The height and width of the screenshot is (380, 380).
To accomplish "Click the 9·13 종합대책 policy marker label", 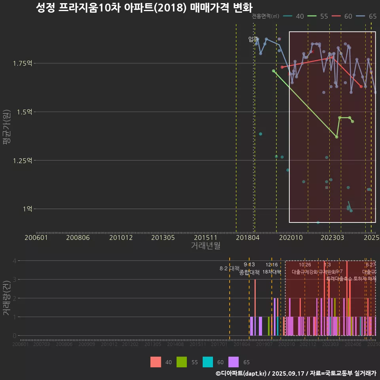I will (x=249, y=268).
